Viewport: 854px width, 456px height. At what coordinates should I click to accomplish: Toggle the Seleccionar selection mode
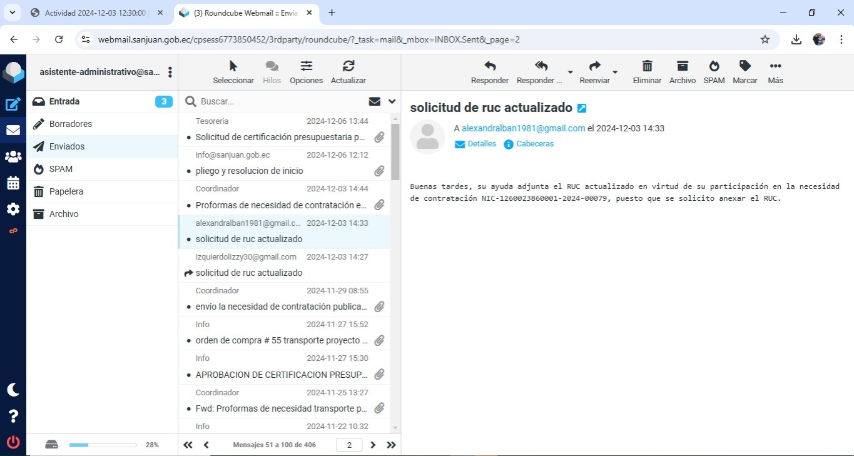click(x=233, y=66)
